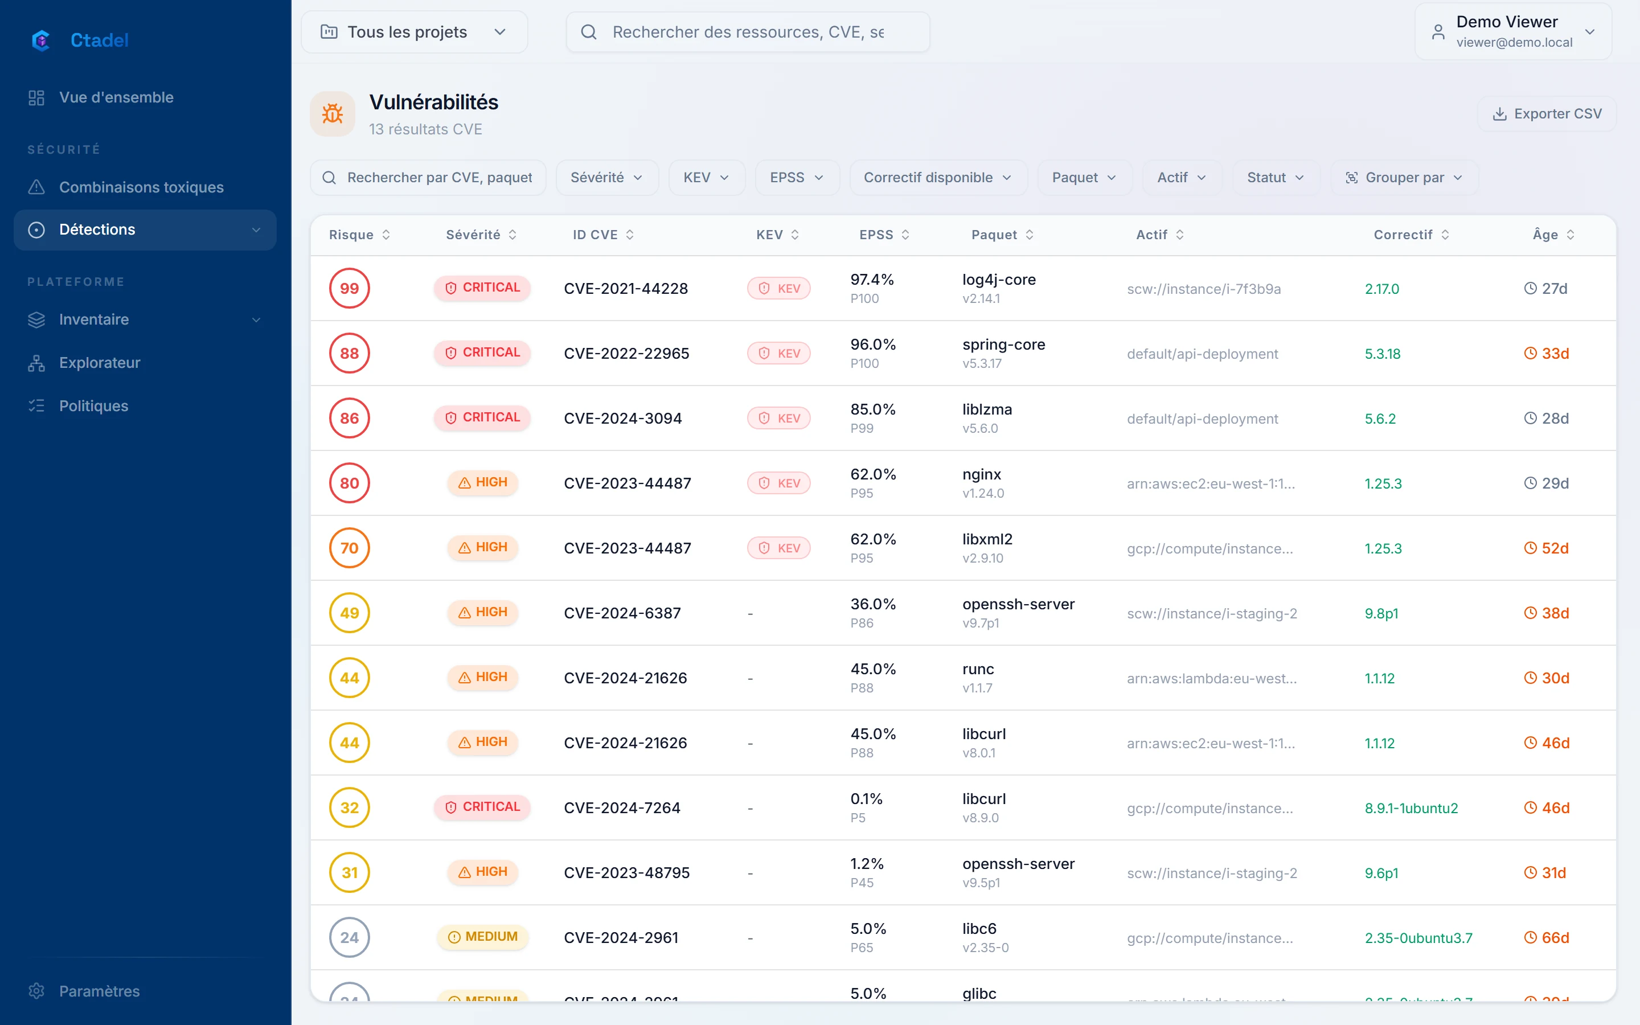Sort by the Sévérité column header
The image size is (1640, 1025).
pyautogui.click(x=482, y=235)
